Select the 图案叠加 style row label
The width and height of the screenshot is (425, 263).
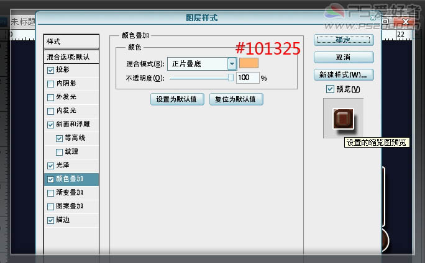(x=70, y=206)
